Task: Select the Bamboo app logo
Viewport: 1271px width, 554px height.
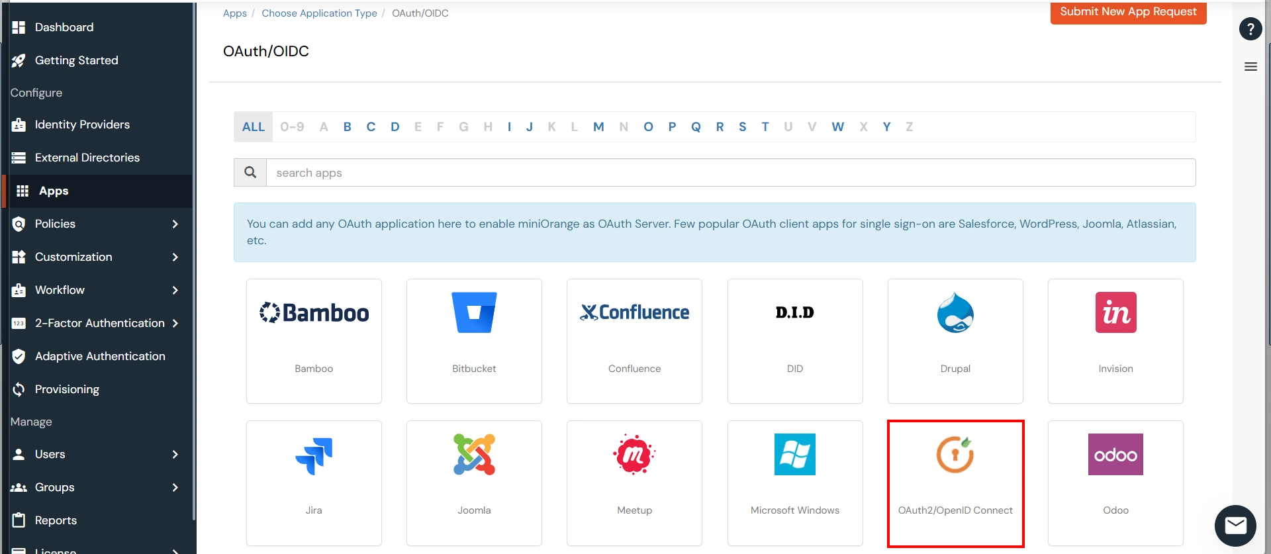Action: pyautogui.click(x=314, y=312)
